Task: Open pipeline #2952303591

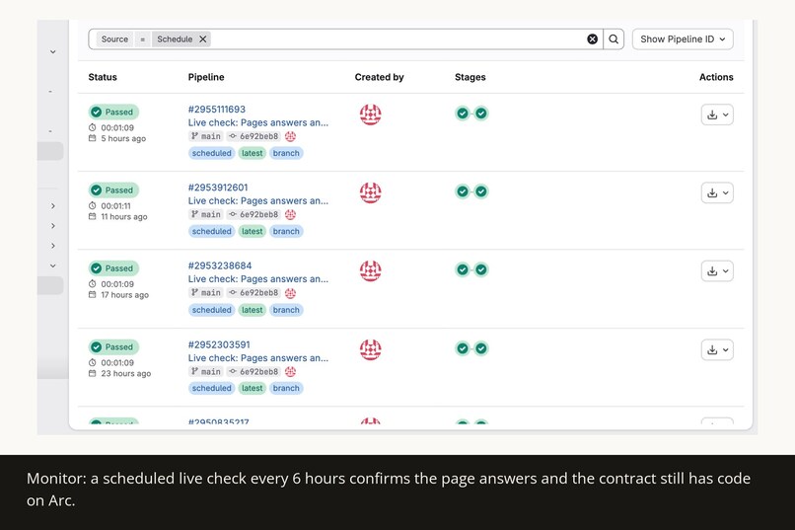Action: pyautogui.click(x=219, y=344)
